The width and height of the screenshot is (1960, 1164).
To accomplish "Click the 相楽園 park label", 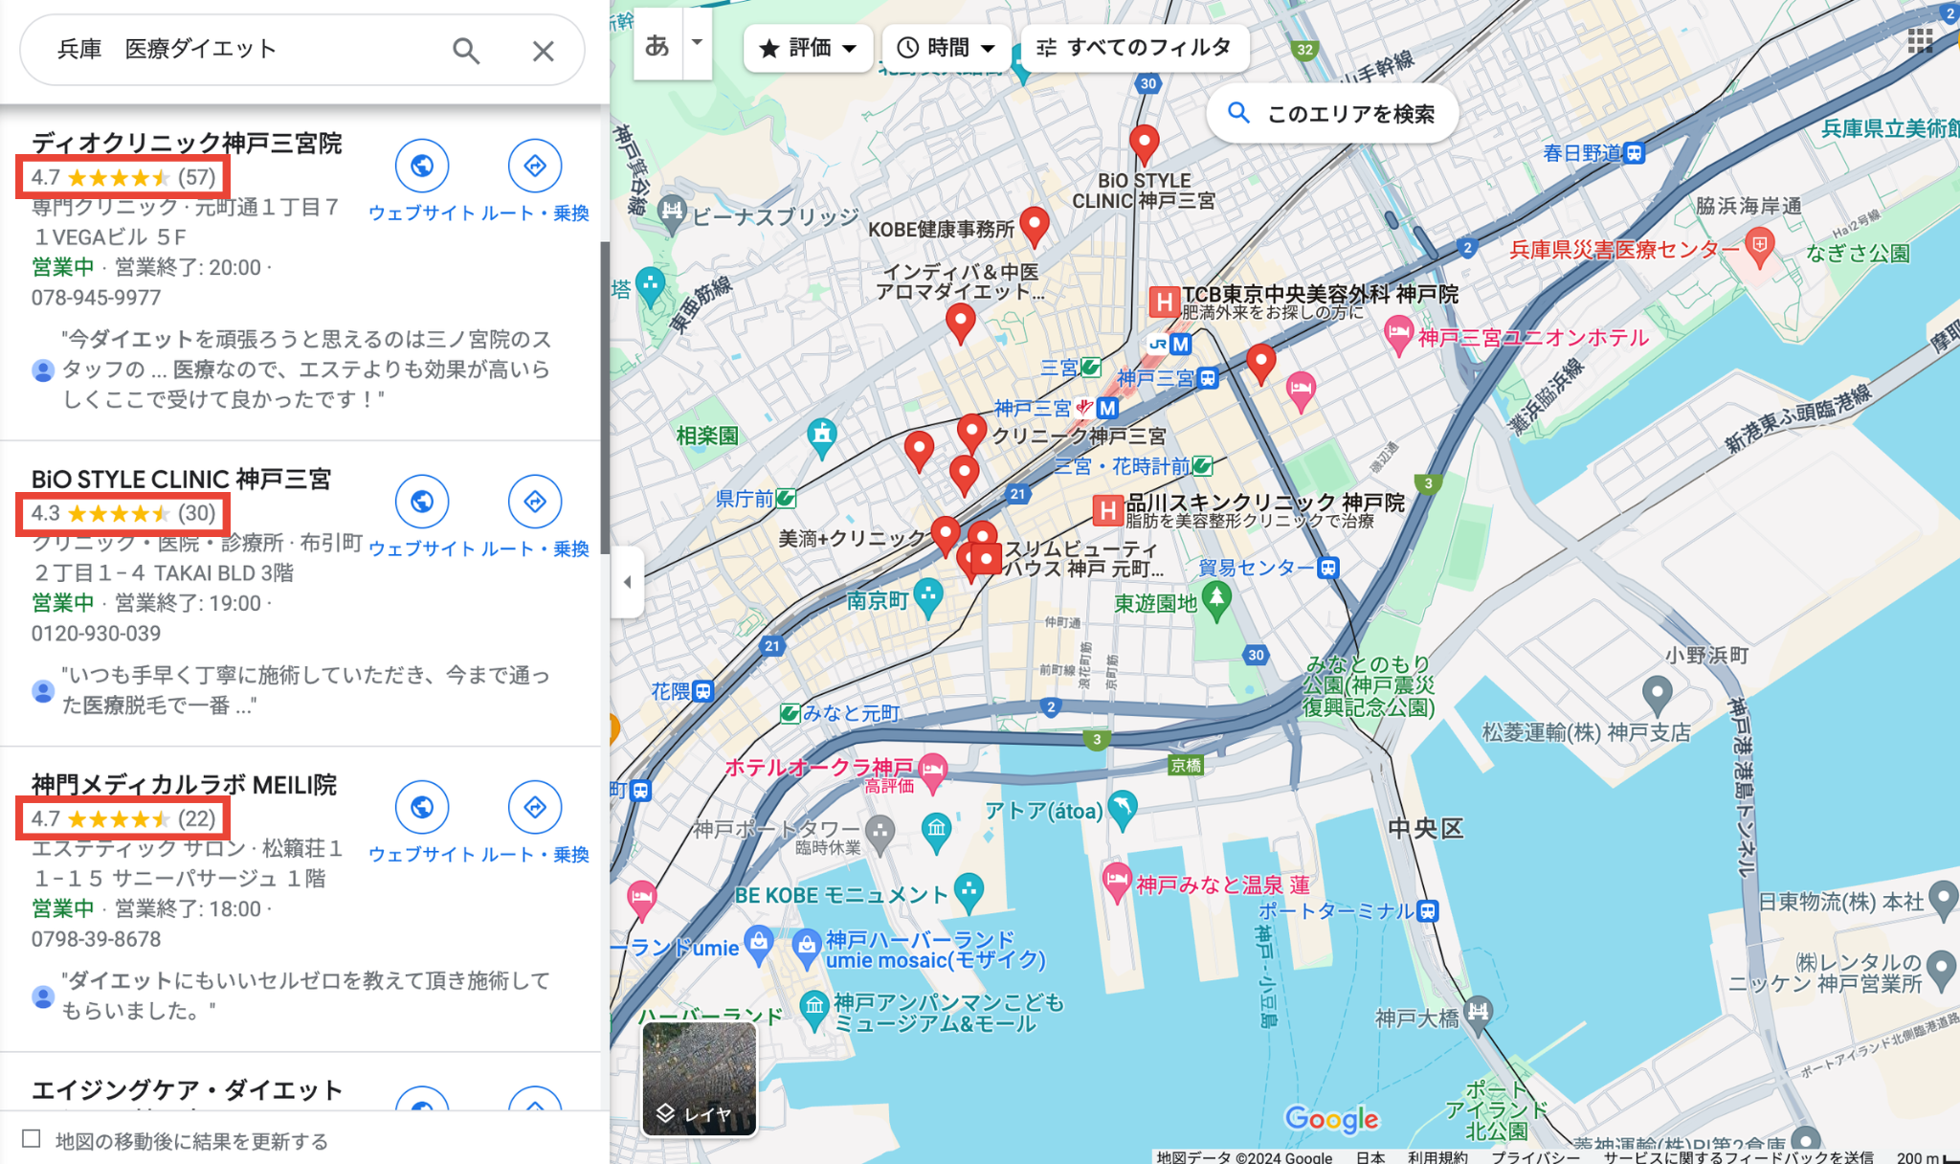I will click(707, 436).
